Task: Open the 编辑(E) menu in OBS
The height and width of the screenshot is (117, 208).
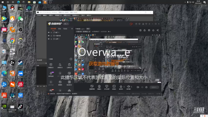Action: pos(45,15)
